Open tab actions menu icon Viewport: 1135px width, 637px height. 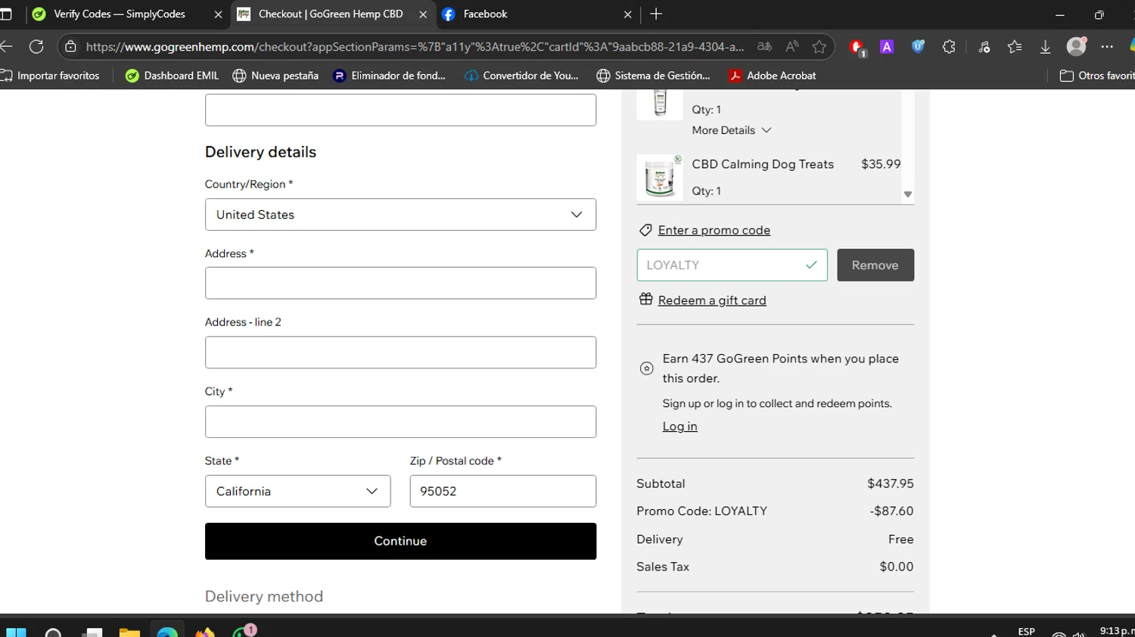(x=6, y=14)
